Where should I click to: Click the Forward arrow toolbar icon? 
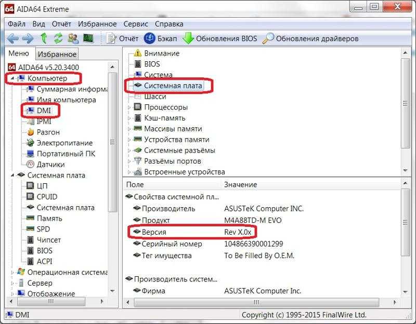pyautogui.click(x=28, y=38)
